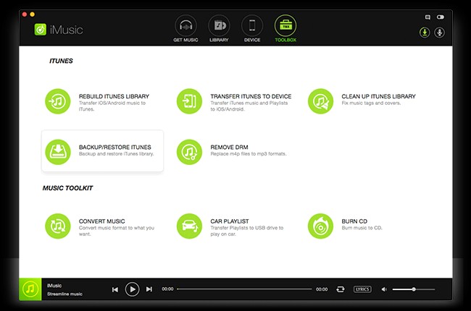The width and height of the screenshot is (471, 311).
Task: Click the REBUILD ITUNES LIBRARY title
Action: [x=114, y=96]
